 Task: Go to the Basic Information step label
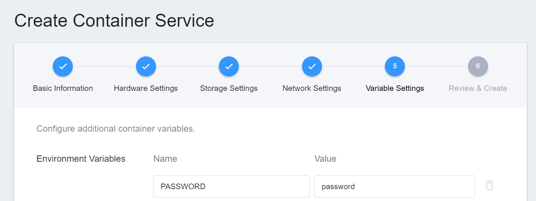click(63, 88)
